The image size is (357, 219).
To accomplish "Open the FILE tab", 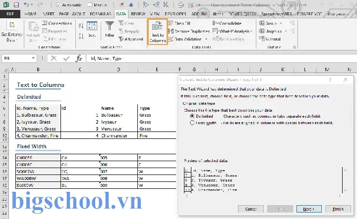I will coord(10,14).
